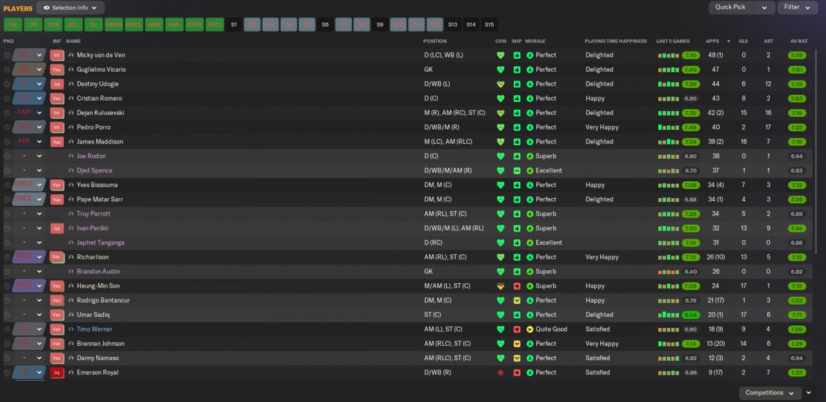Open the Selection Info dropdown
The height and width of the screenshot is (402, 826).
coord(70,8)
